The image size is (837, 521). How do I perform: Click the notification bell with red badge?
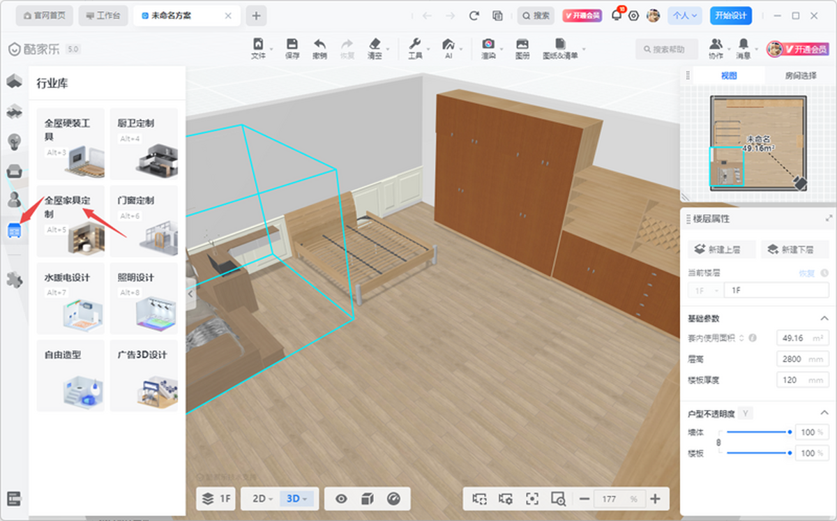click(x=617, y=15)
